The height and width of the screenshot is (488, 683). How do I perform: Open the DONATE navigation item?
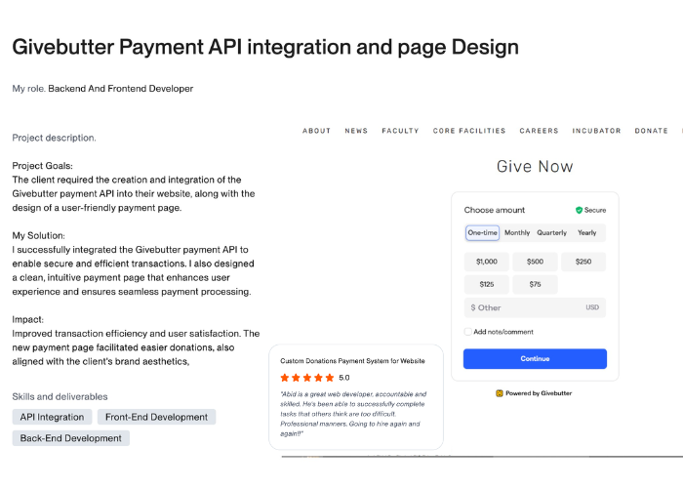click(651, 131)
